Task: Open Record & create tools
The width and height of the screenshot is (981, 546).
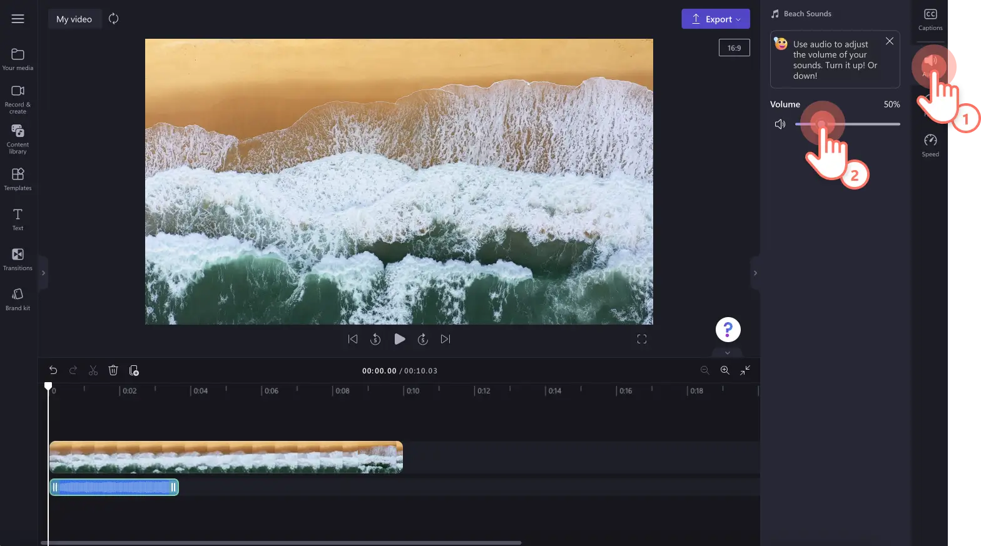Action: click(x=18, y=99)
